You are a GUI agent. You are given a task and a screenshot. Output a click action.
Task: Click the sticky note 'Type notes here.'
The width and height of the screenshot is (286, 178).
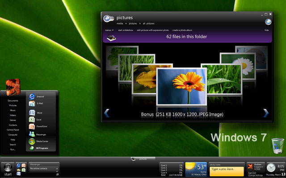227,171
